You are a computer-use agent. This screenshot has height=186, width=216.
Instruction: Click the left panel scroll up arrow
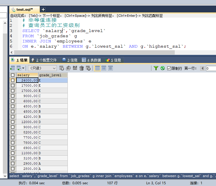5,23
